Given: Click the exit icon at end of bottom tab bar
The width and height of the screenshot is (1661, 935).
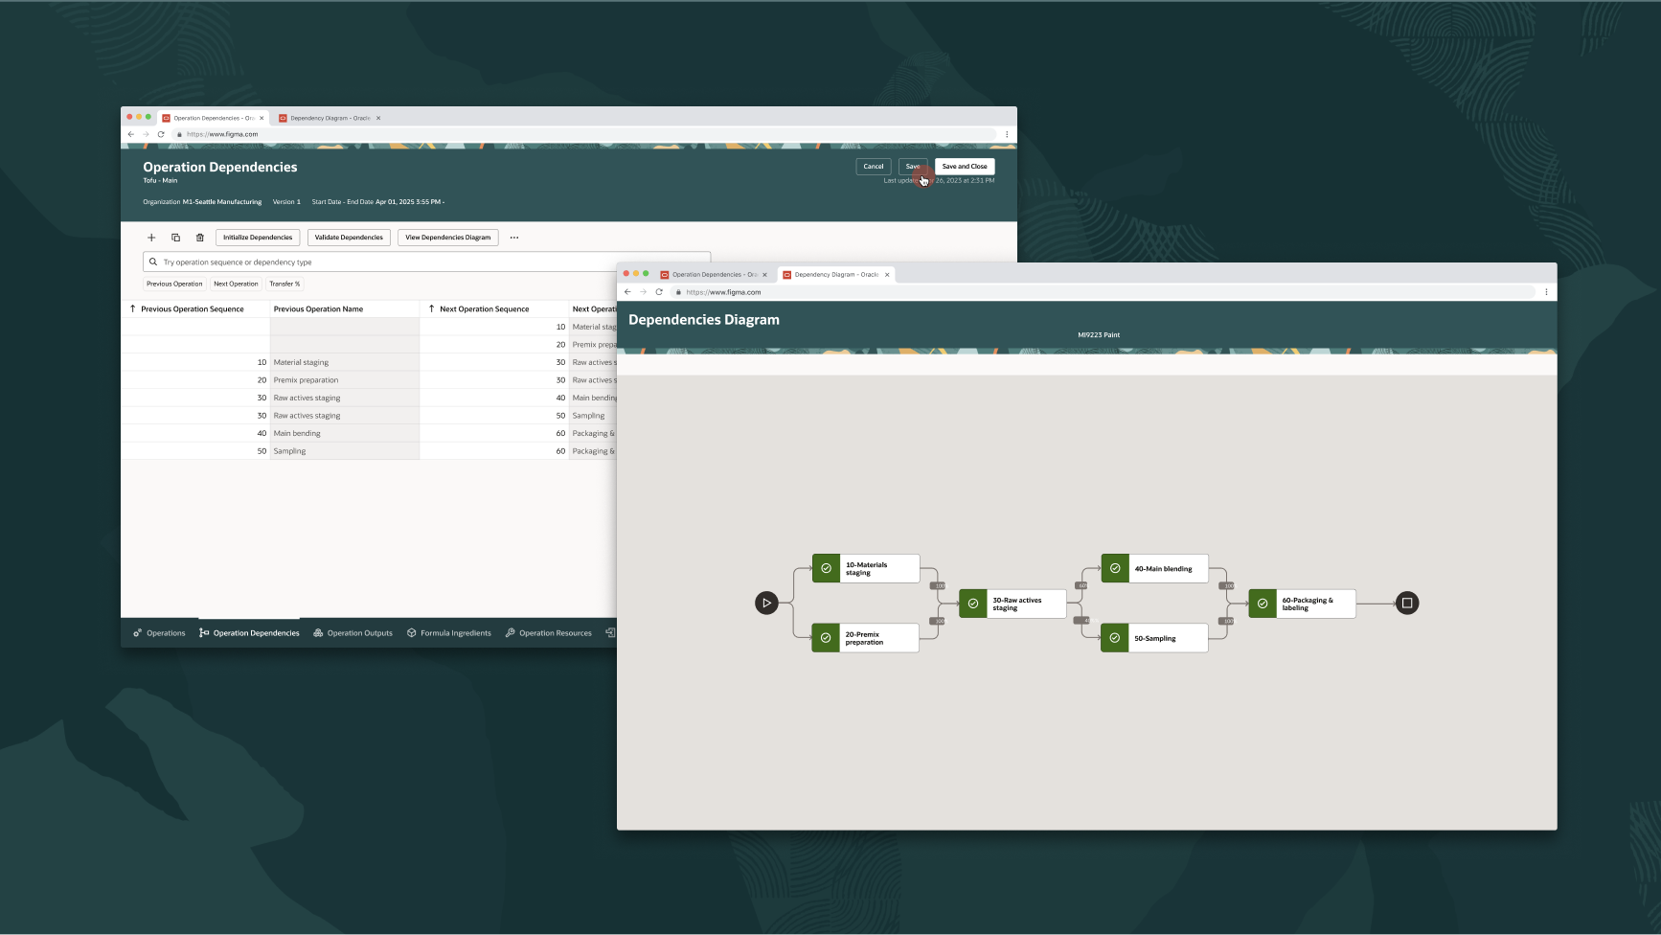Looking at the screenshot, I should (x=610, y=632).
